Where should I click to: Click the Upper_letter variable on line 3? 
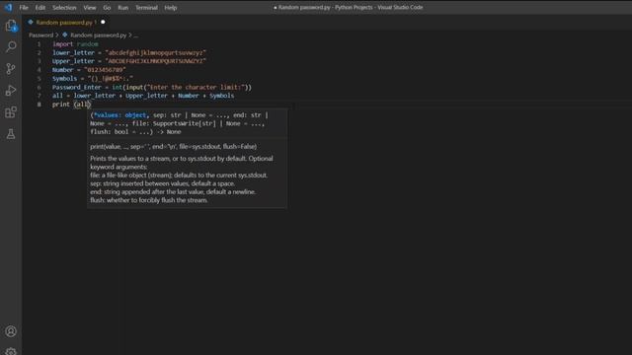[73, 61]
